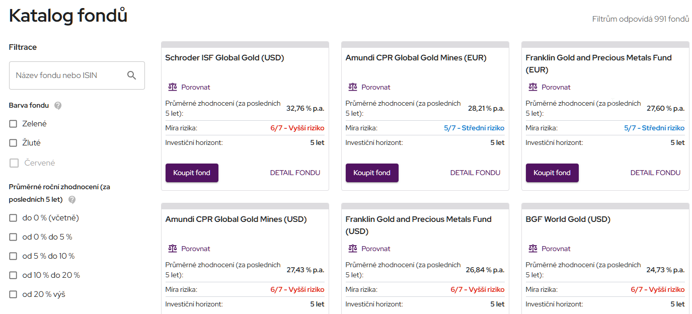Viewport: 692px width, 314px height.
Task: Open DETAIL FONDU for Amundi CPR Global Gold Mines (EUR)
Action: (x=475, y=173)
